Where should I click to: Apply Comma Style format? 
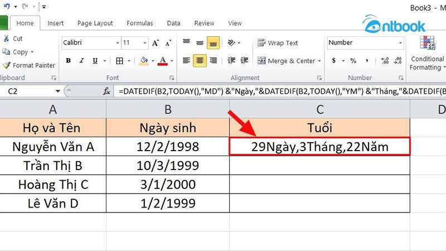pyautogui.click(x=367, y=60)
